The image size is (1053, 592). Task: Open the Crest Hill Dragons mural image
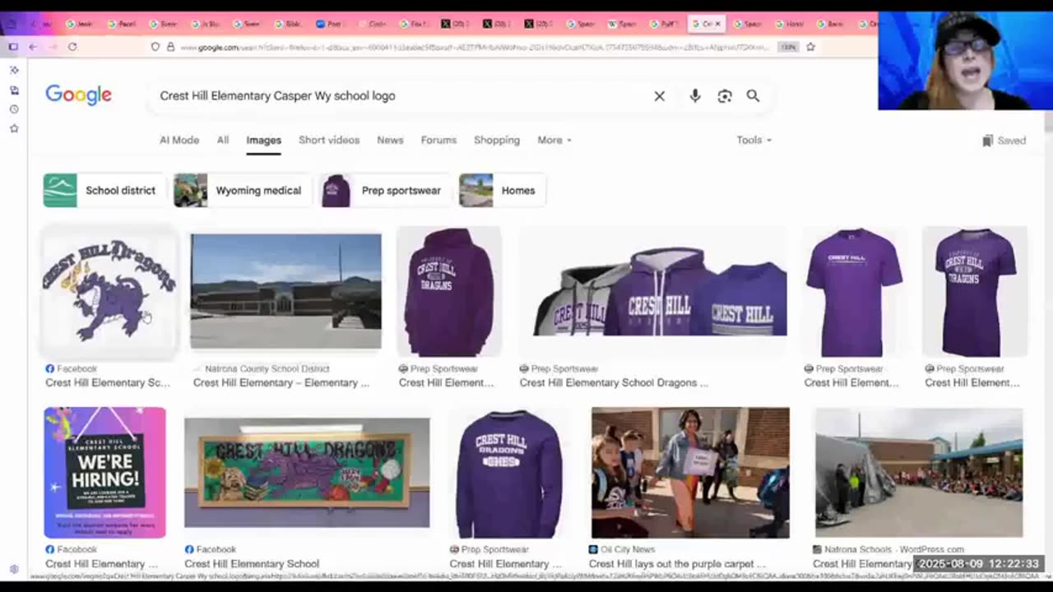click(307, 473)
